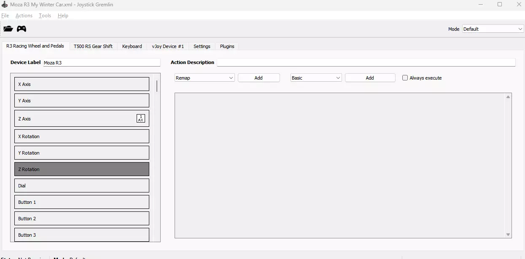525x259 pixels.
Task: Select the Button 3 input
Action: click(x=82, y=235)
